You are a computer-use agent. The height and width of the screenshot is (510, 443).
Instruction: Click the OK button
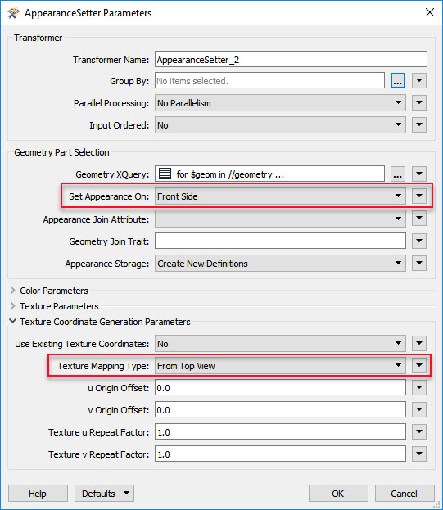[x=338, y=494]
